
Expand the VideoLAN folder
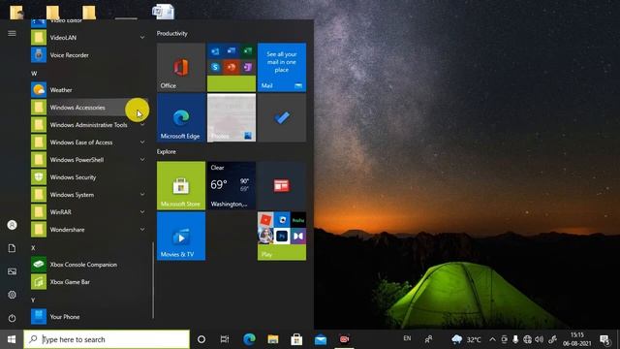pyautogui.click(x=89, y=38)
